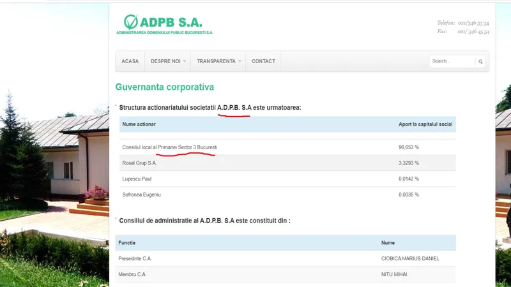Screen dimensions: 511x287
Task: Expand the TRANSPARENTA dropdown arrow
Action: pyautogui.click(x=240, y=61)
